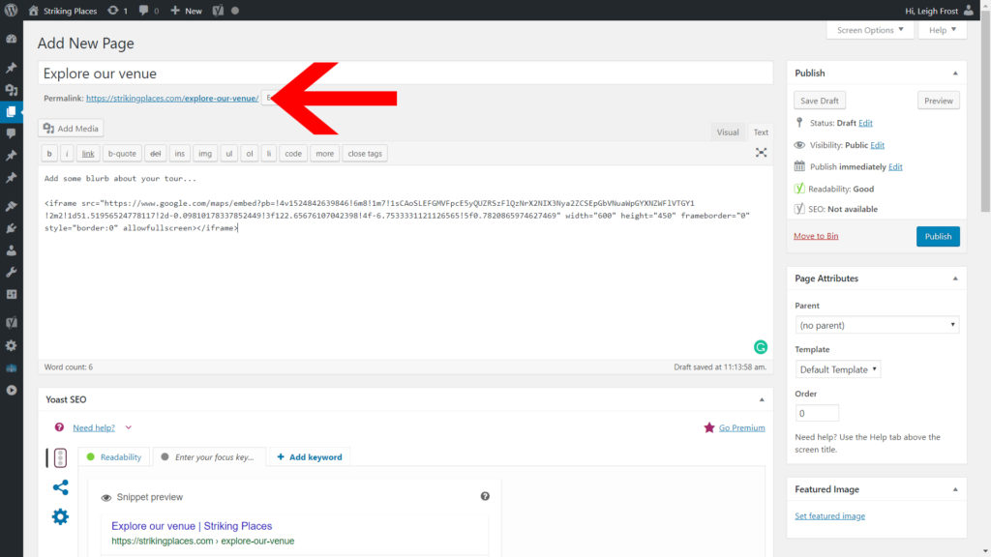Click the Order number field
The image size is (991, 557).
817,413
